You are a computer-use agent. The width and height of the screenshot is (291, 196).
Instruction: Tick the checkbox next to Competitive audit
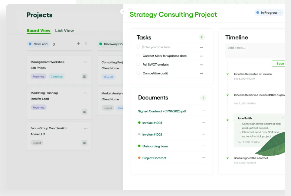pyautogui.click(x=138, y=73)
